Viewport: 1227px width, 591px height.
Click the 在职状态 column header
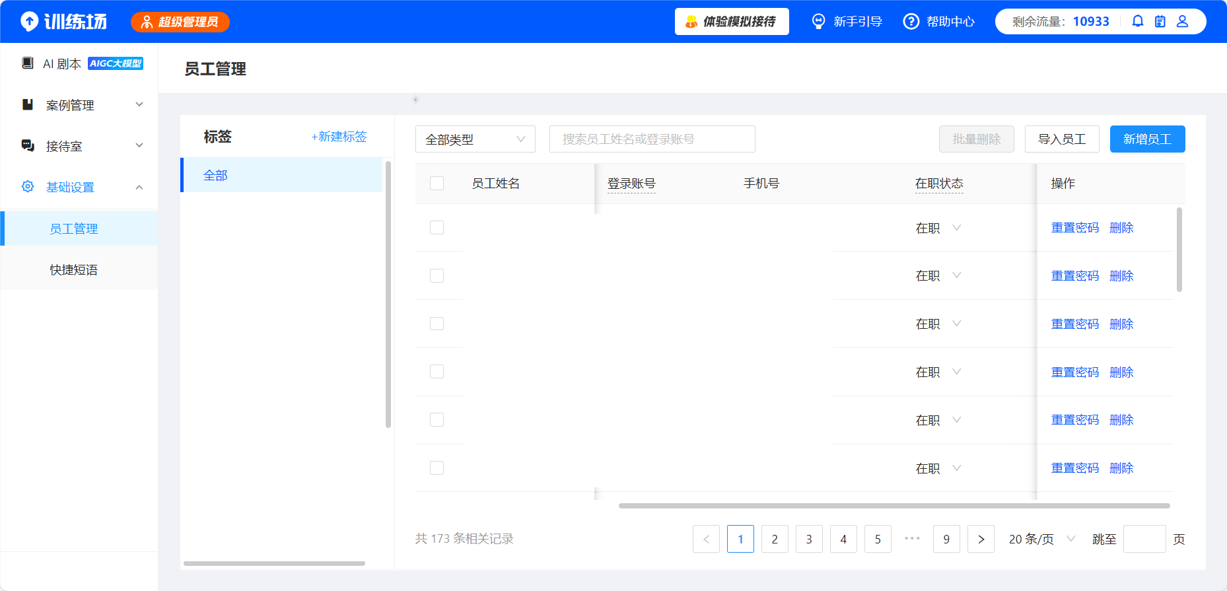pyautogui.click(x=939, y=184)
